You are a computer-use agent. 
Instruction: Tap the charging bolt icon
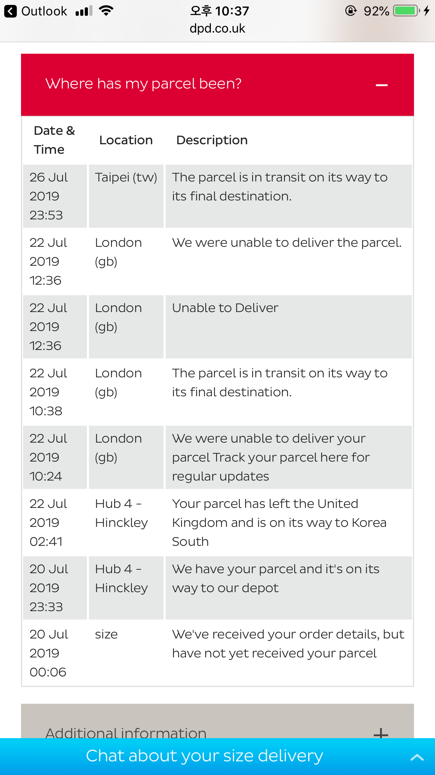(426, 11)
